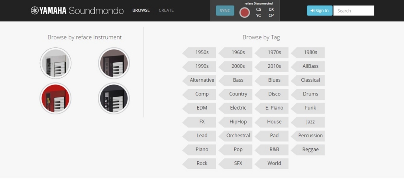Select the white reface instrument thumbnail
Screen dimensions: 404x187
click(56, 63)
